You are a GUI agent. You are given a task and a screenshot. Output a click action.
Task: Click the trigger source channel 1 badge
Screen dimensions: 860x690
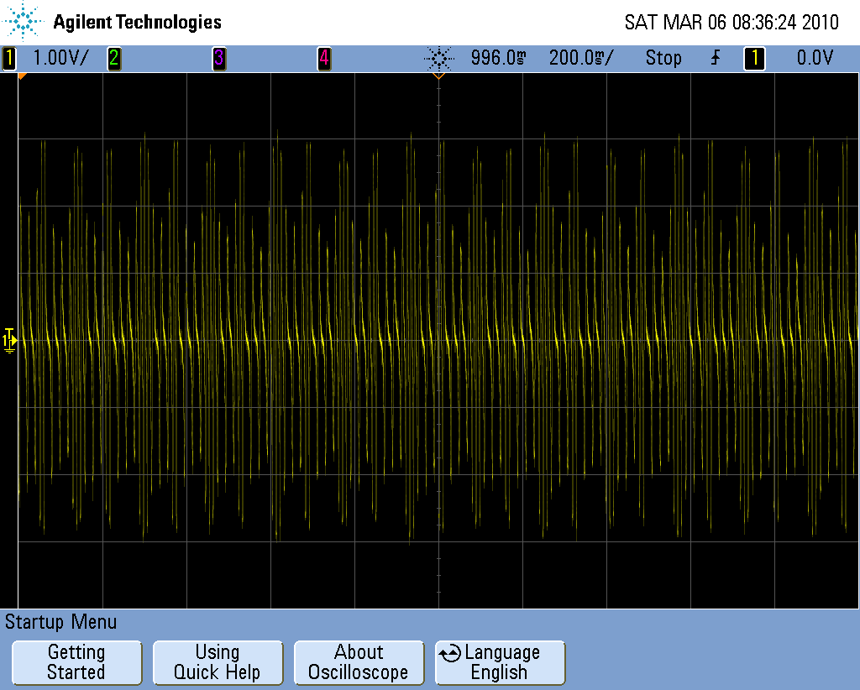pyautogui.click(x=754, y=58)
